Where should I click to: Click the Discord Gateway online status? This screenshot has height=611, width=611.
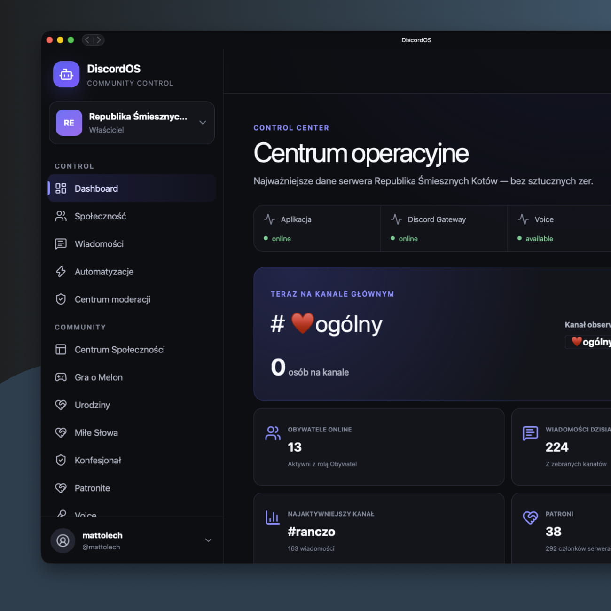tap(408, 239)
